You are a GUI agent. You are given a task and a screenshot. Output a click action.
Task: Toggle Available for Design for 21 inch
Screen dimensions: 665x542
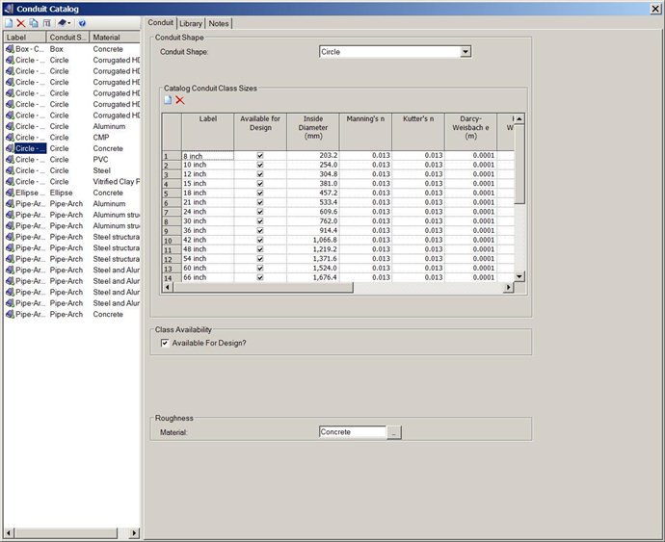click(x=260, y=202)
